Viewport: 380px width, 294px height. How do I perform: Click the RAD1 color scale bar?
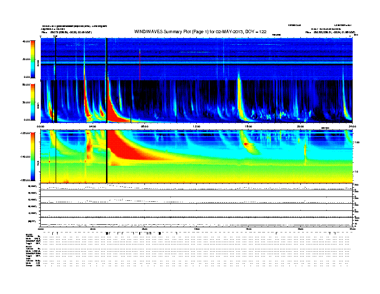[33, 102]
